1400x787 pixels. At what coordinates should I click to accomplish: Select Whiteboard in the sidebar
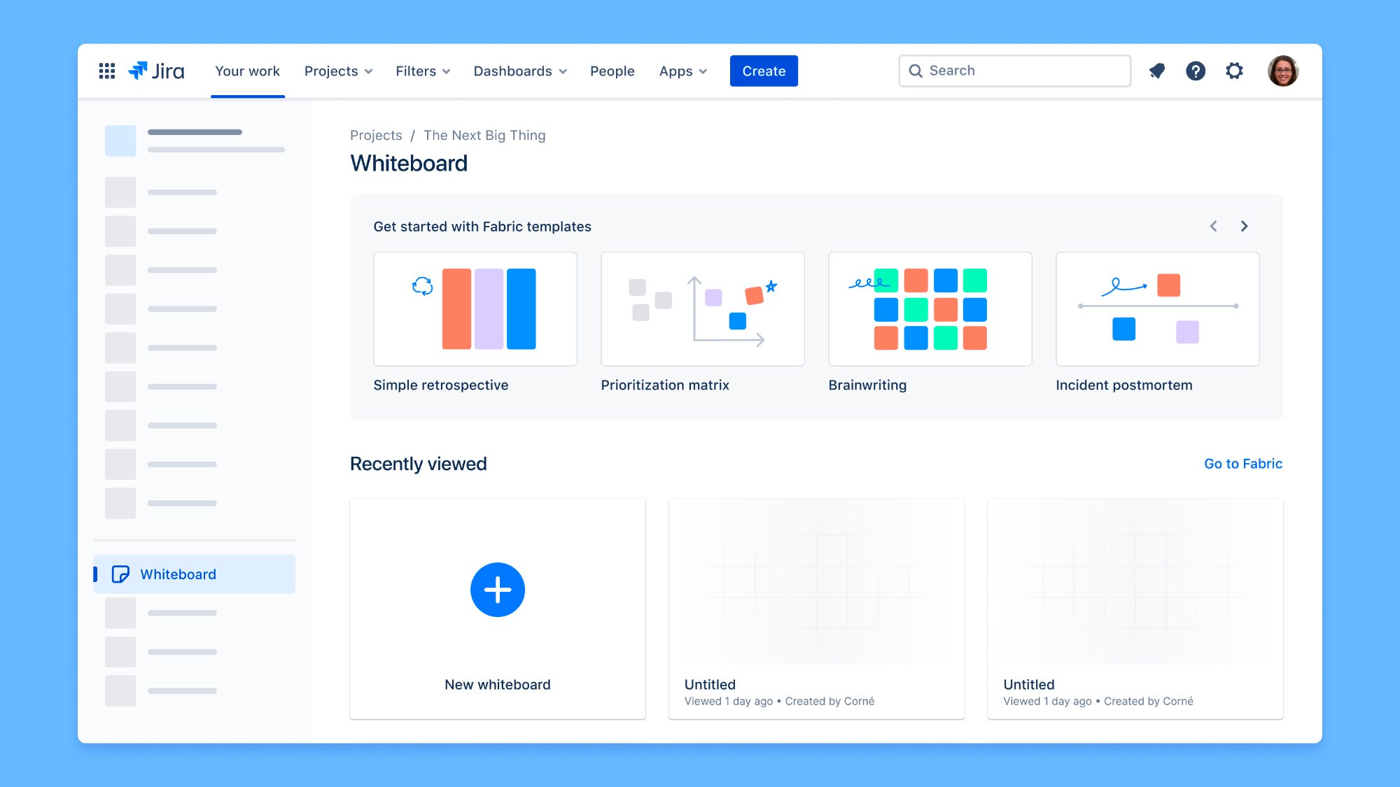(x=195, y=574)
